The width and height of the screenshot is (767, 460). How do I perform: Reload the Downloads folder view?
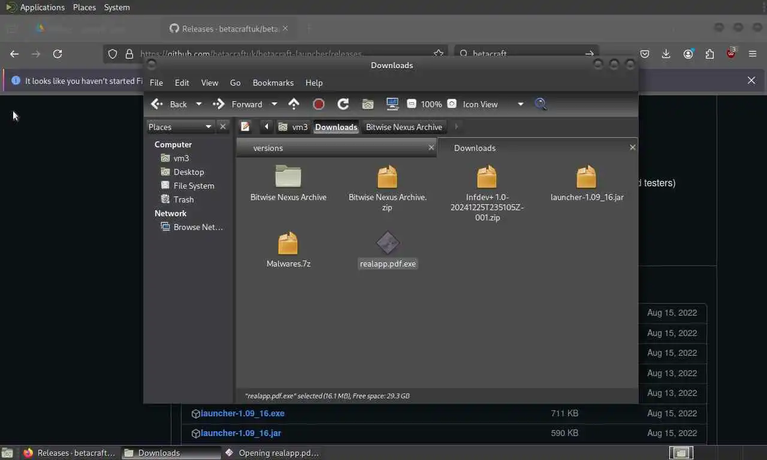coord(343,104)
